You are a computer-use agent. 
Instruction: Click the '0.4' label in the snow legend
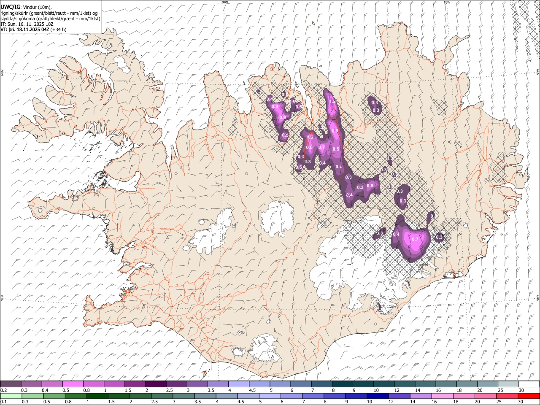pyautogui.click(x=45, y=390)
